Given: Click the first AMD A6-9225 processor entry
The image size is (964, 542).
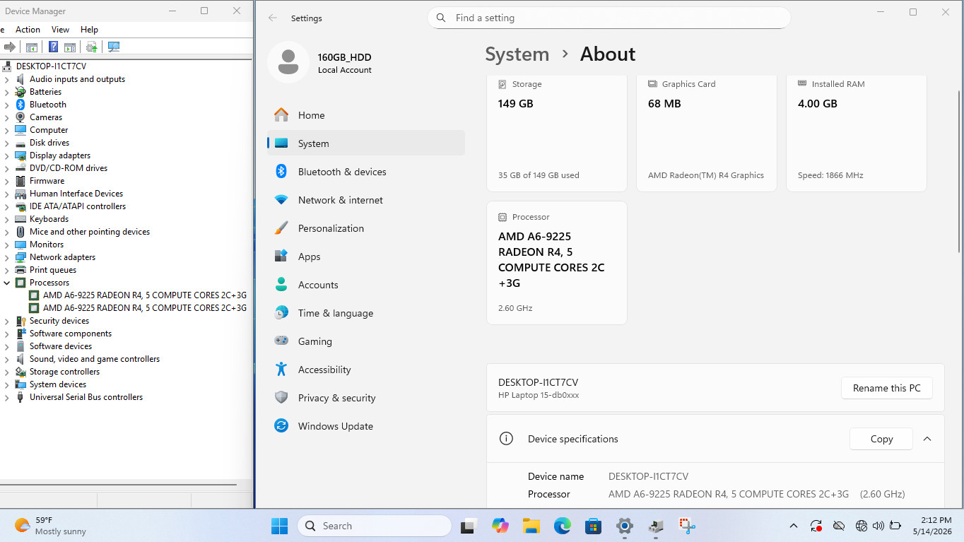Looking at the screenshot, I should click(144, 295).
